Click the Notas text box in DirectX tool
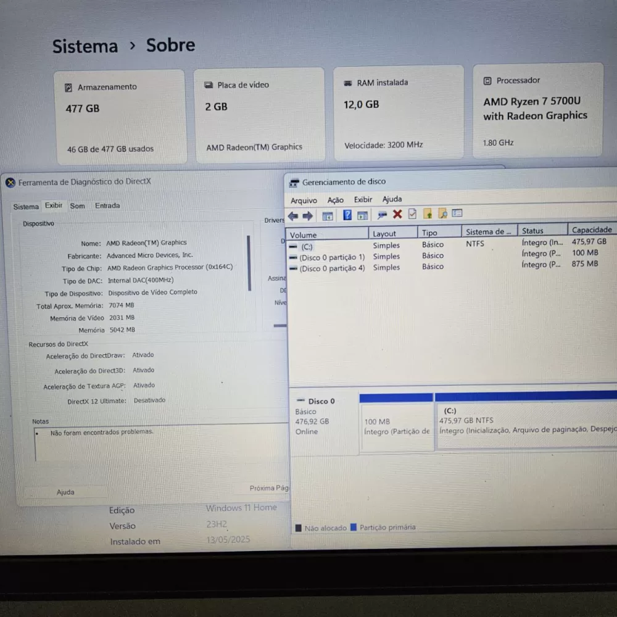 (161, 442)
